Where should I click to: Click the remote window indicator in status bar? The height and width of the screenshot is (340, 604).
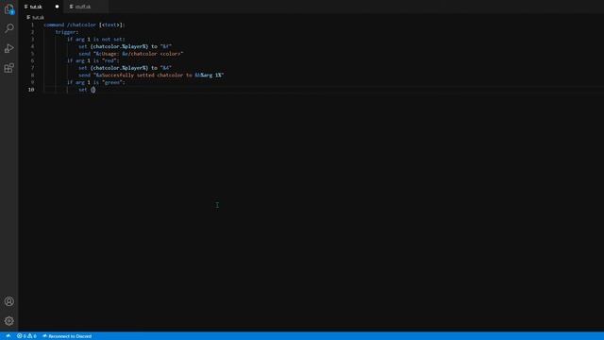click(8, 336)
